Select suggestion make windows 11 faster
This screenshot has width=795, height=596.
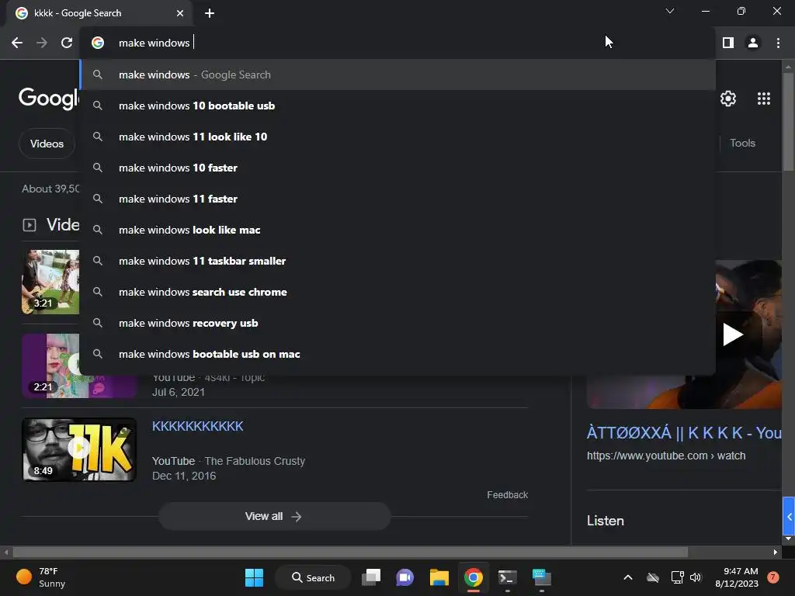(398, 199)
